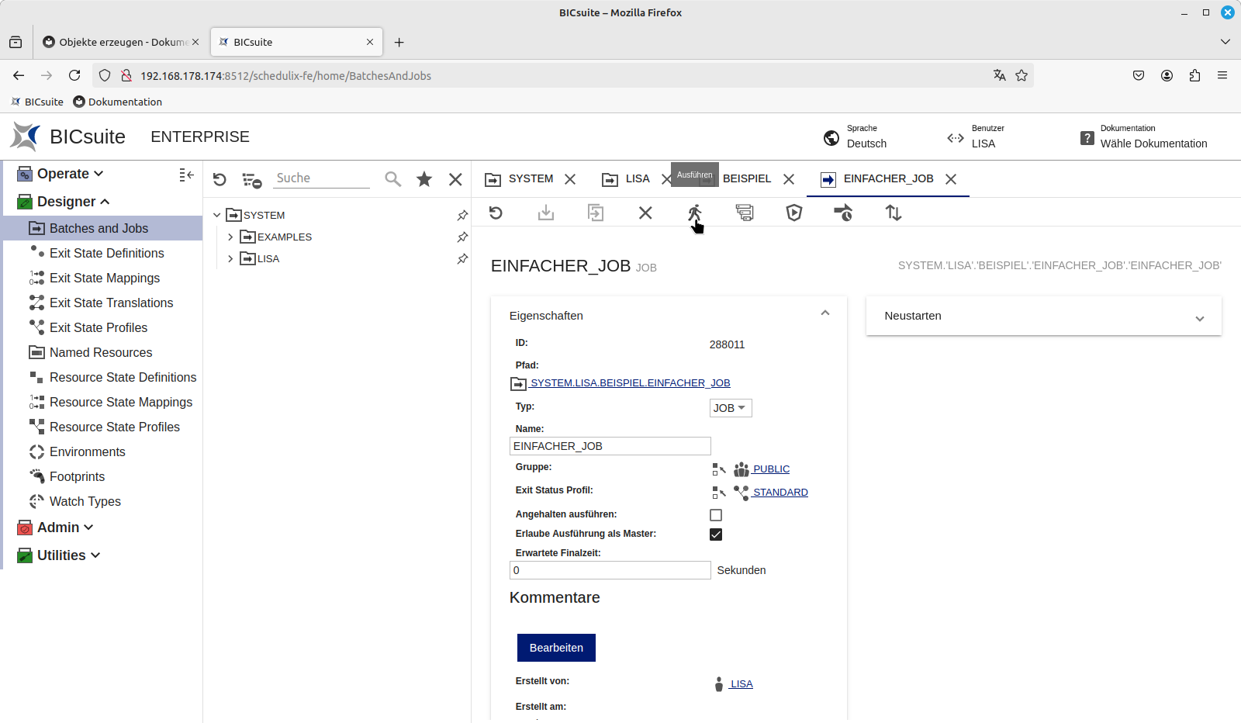Click the Erwartete Finalzeit input field
The image size is (1241, 723).
click(610, 570)
